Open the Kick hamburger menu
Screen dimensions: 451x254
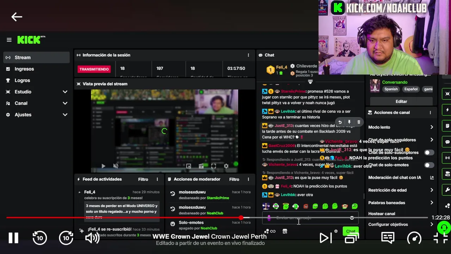pos(9,40)
